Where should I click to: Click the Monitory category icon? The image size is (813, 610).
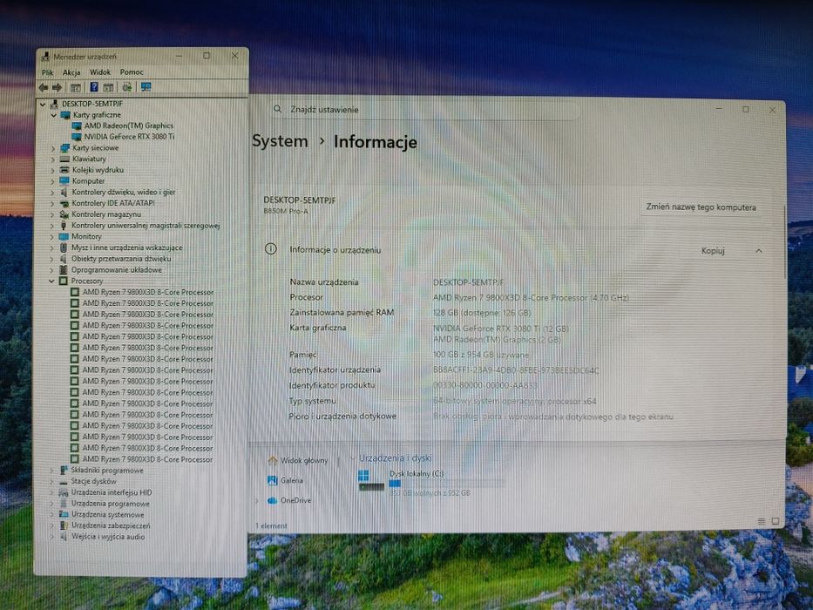coord(64,236)
